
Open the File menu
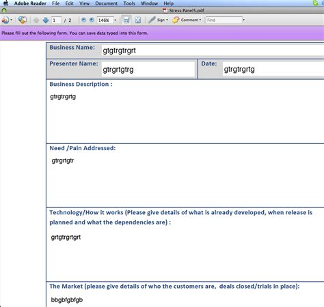pos(55,3)
